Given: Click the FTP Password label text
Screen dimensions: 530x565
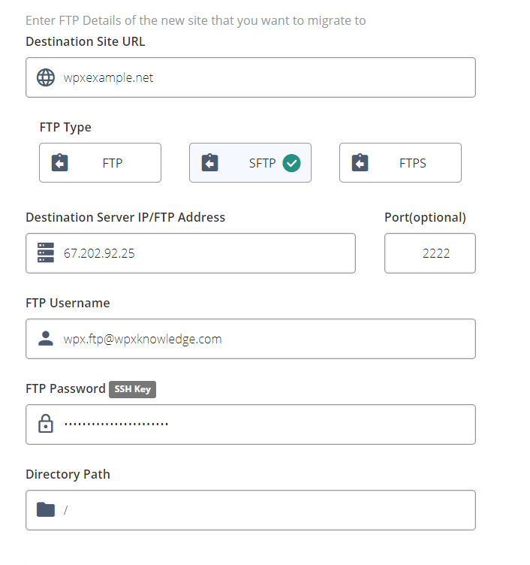Looking at the screenshot, I should (x=65, y=388).
